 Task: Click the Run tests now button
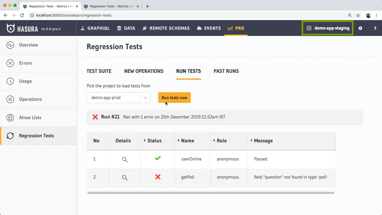pyautogui.click(x=174, y=98)
